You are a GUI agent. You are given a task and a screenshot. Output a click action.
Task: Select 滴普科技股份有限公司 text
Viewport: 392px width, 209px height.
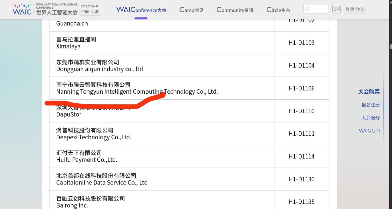click(x=85, y=130)
